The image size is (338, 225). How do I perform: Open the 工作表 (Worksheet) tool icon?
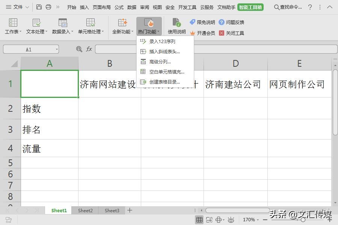coord(12,25)
